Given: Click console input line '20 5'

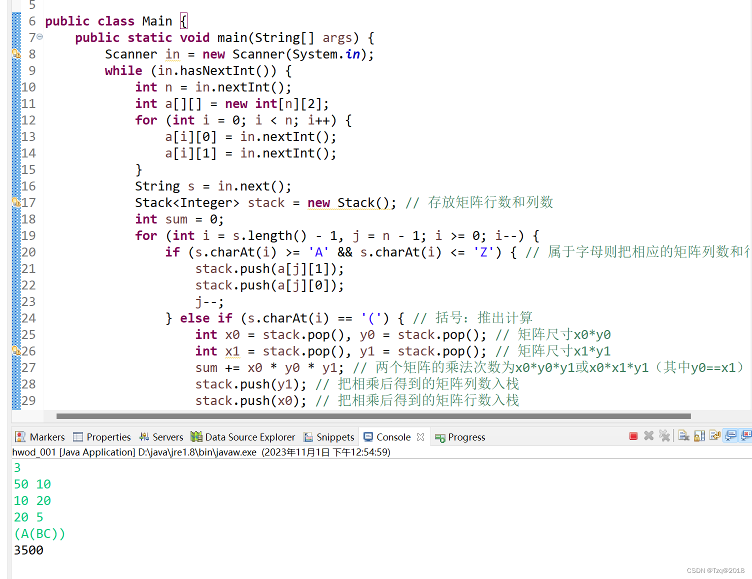Looking at the screenshot, I should pos(28,517).
